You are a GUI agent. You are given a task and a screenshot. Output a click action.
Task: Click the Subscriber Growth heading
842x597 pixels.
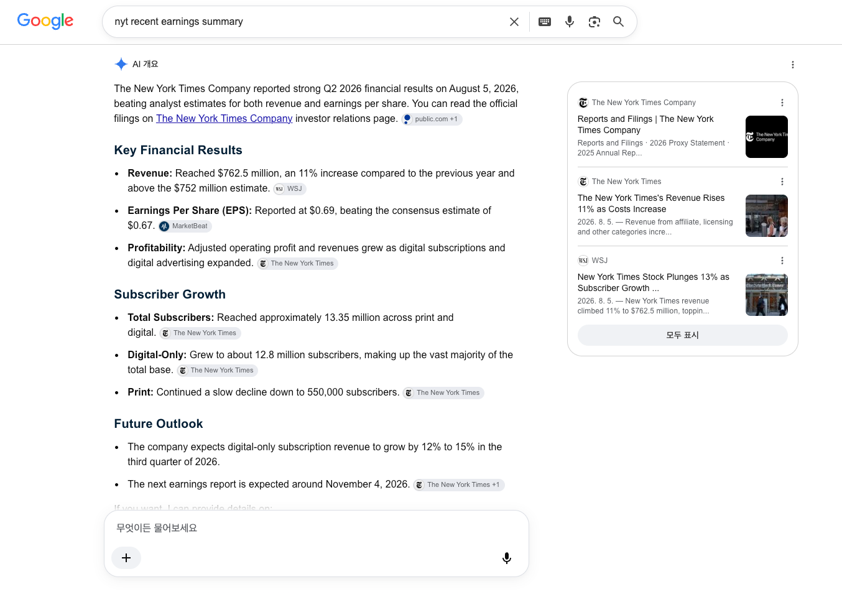click(170, 294)
